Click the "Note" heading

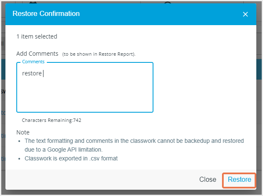click(x=23, y=132)
